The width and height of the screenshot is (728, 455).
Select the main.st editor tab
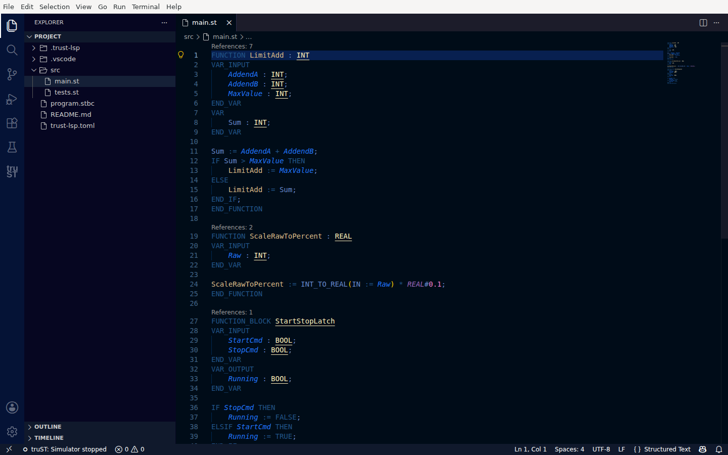tap(206, 22)
